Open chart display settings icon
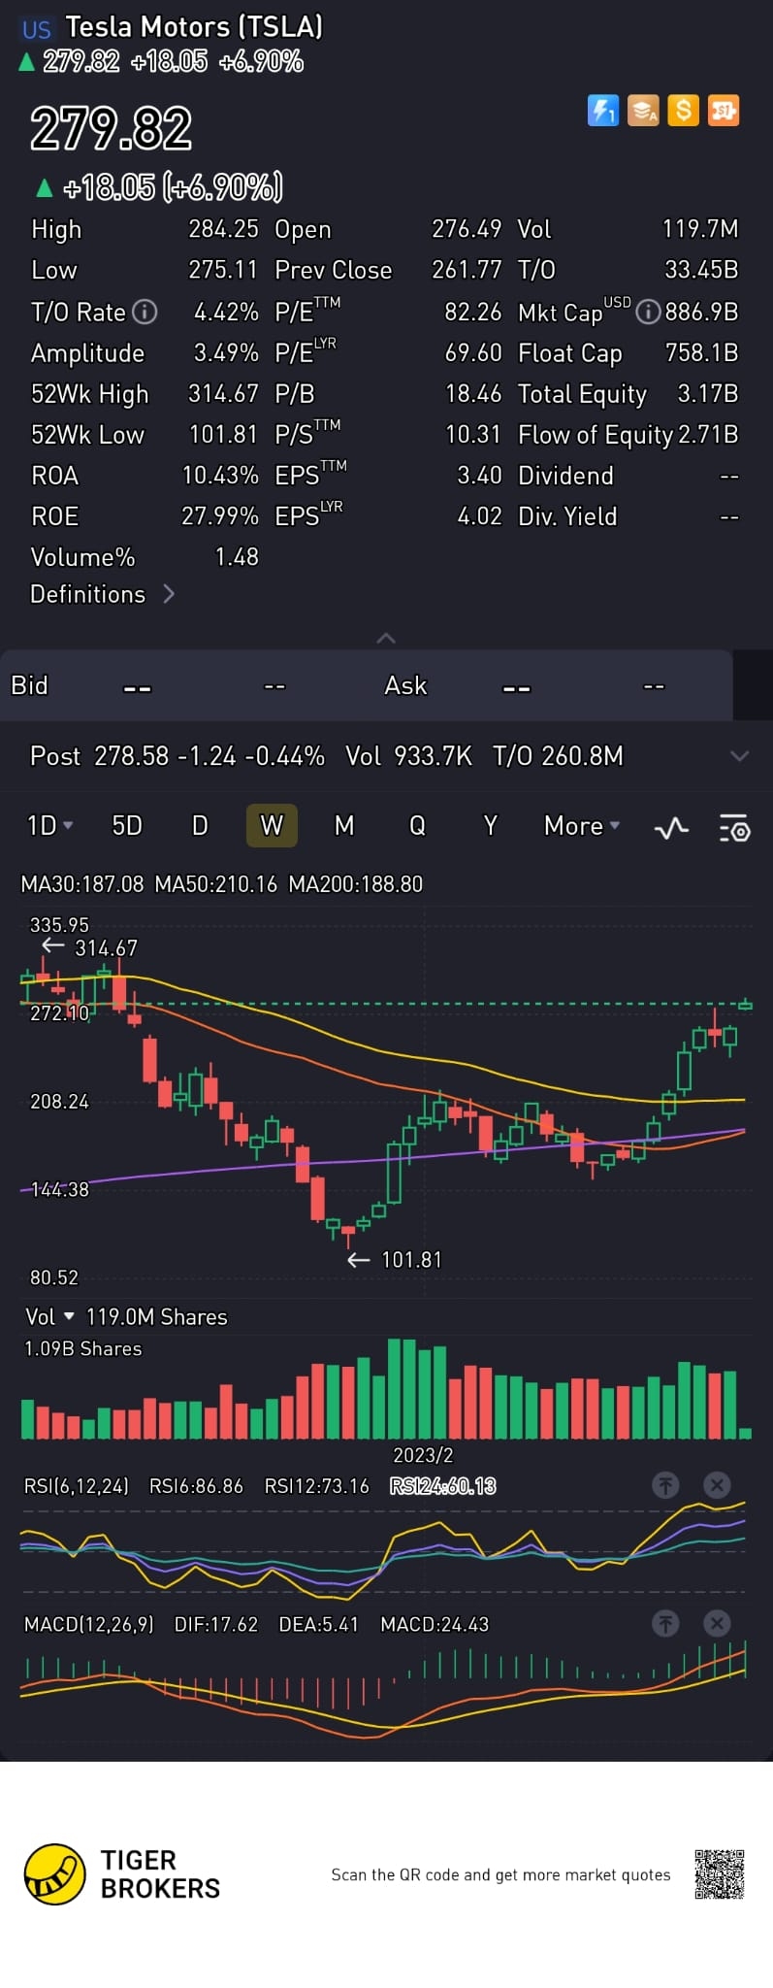Image resolution: width=773 pixels, height=1988 pixels. tap(734, 828)
